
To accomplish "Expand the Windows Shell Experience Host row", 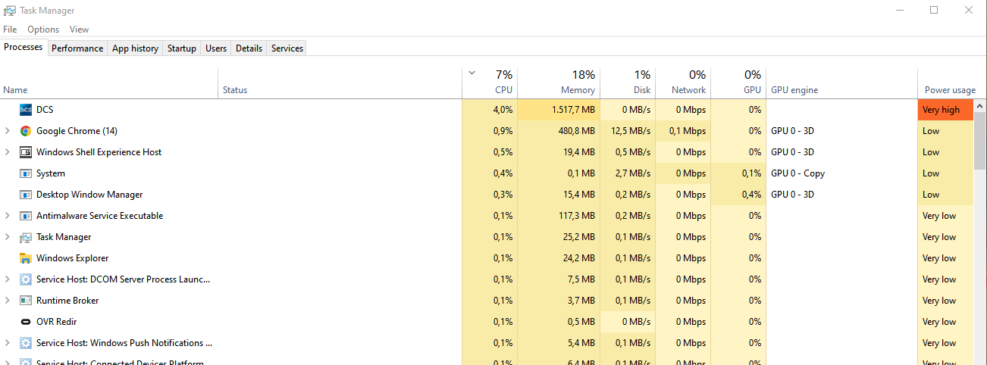I will 8,152.
